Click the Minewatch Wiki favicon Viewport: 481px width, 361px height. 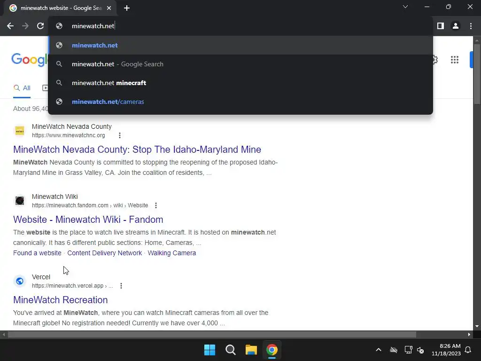coord(20,201)
